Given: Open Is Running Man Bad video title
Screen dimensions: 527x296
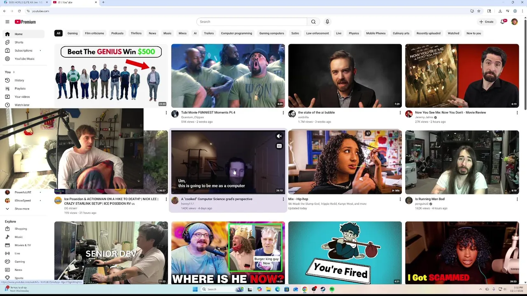Looking at the screenshot, I should [429, 199].
